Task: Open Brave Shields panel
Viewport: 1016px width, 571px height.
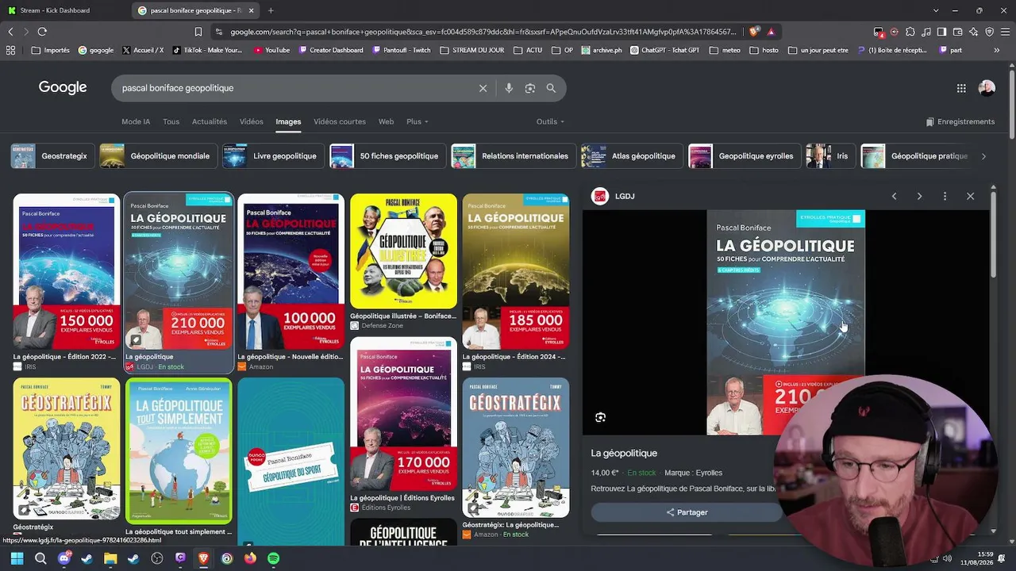Action: (x=754, y=32)
